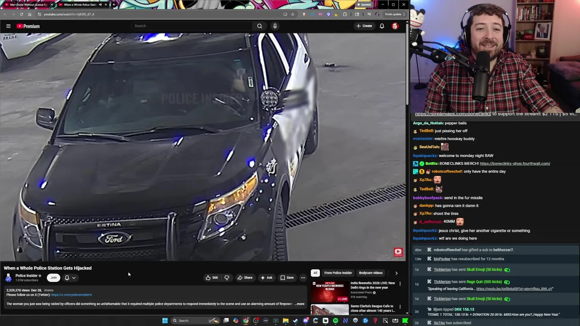Image resolution: width=580 pixels, height=326 pixels.
Task: Open File Explorer from the taskbar
Action: click(x=285, y=321)
